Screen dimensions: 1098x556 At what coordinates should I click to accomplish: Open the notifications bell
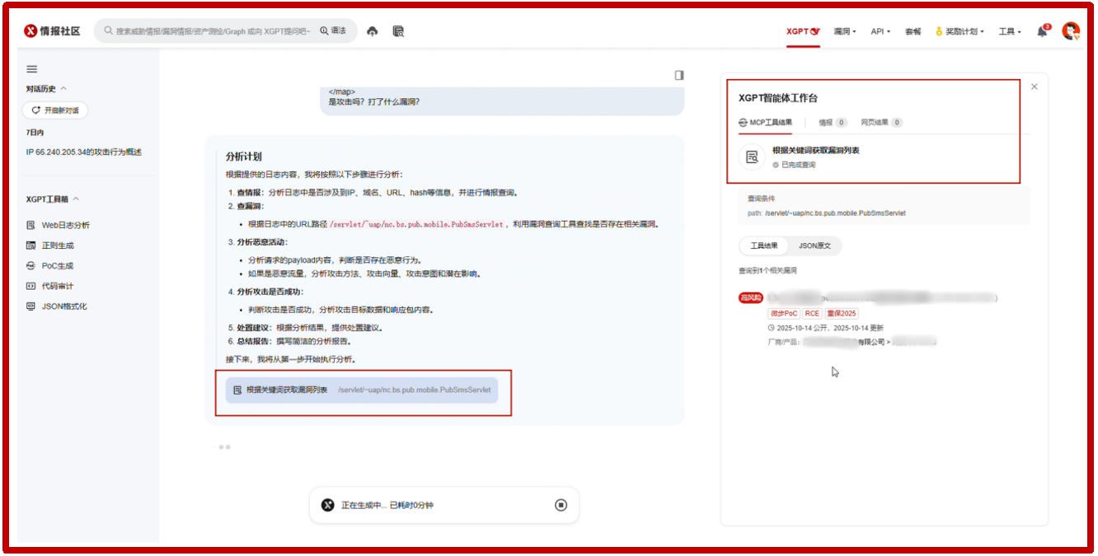coord(1043,31)
